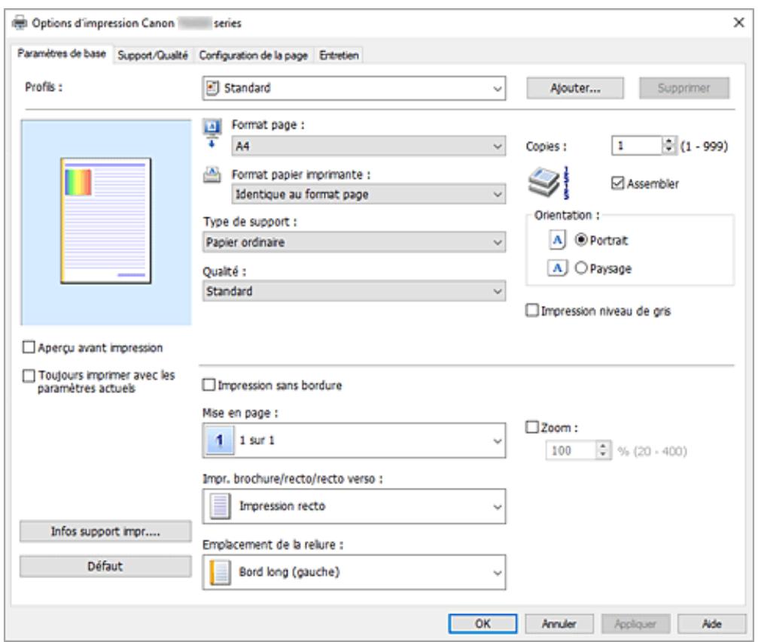Open the Entretien tab
758x642 pixels.
(339, 54)
